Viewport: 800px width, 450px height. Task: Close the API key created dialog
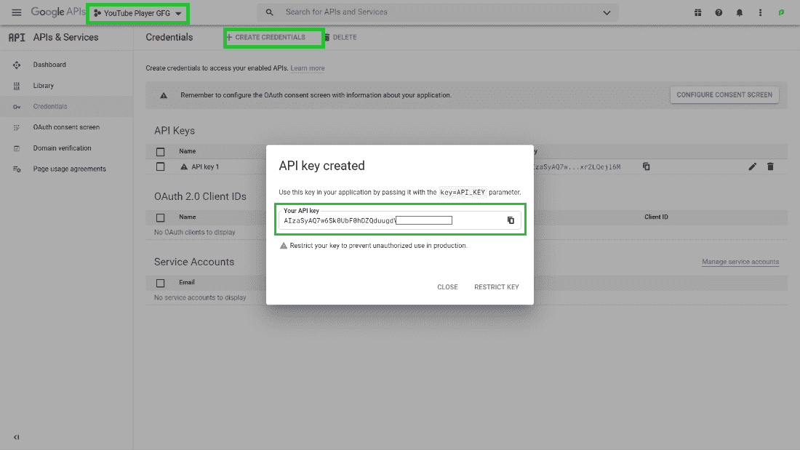point(447,287)
